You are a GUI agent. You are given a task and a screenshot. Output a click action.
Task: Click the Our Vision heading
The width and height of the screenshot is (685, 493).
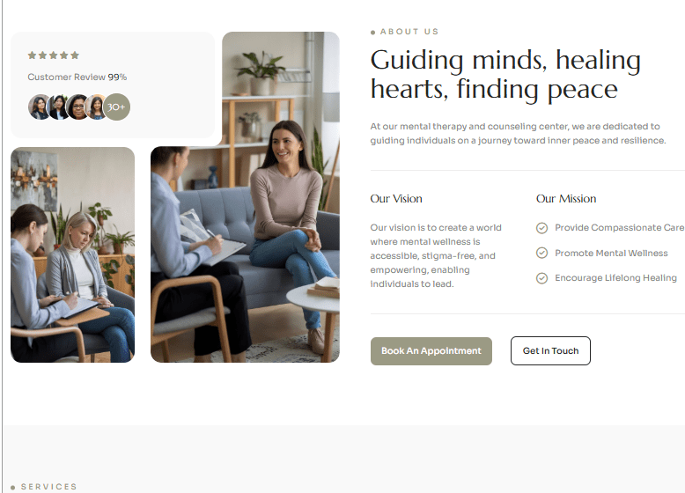(x=396, y=199)
